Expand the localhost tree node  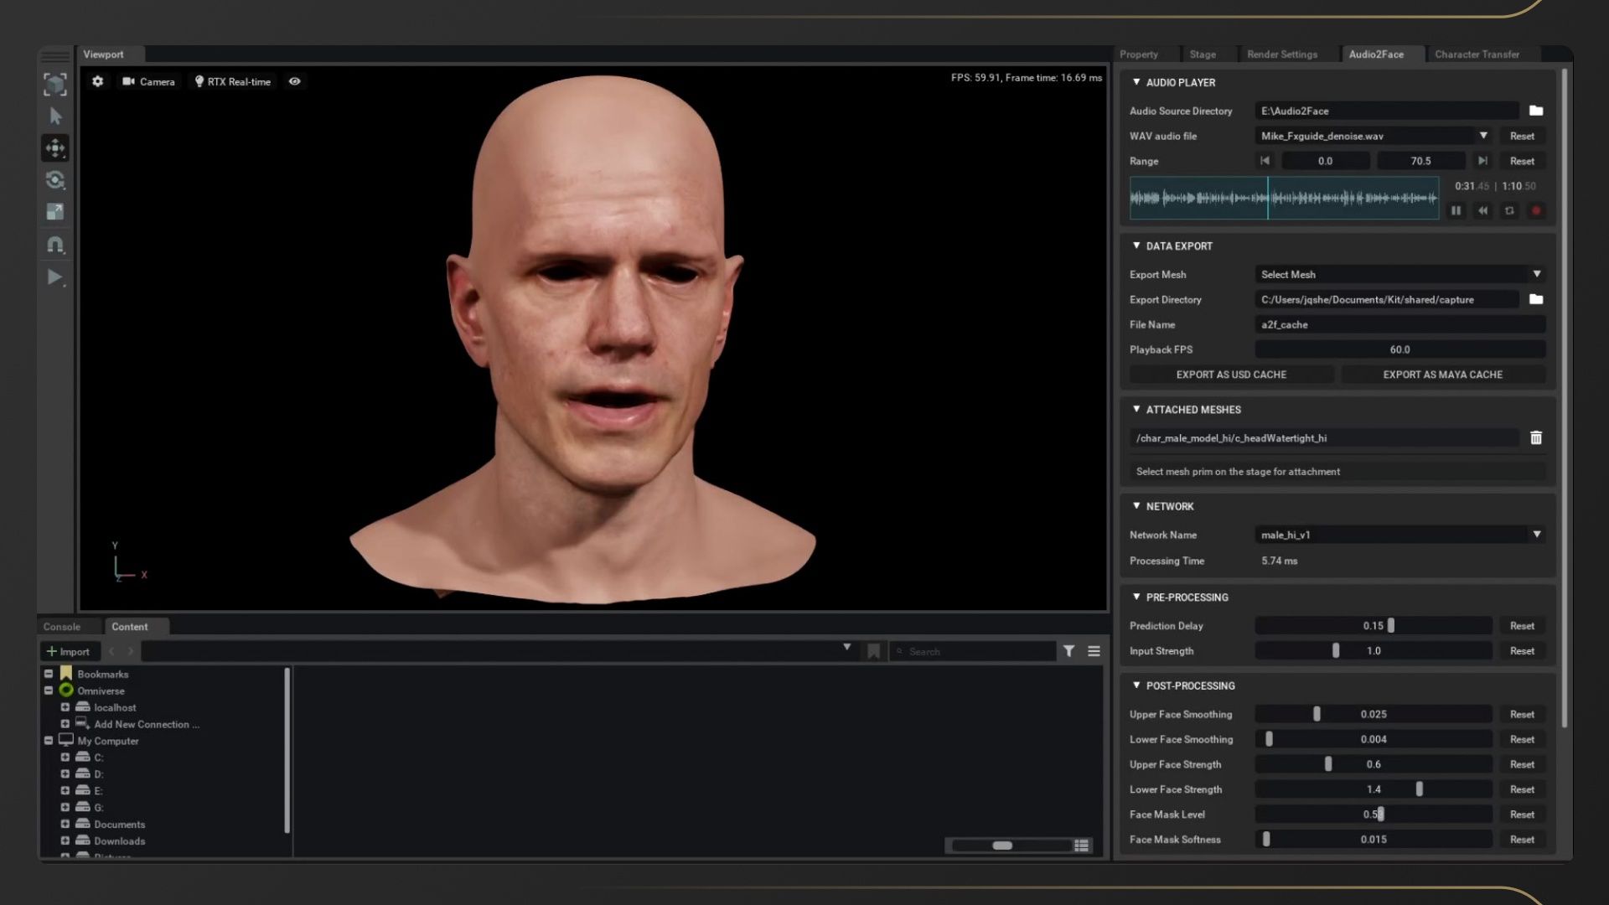click(65, 707)
